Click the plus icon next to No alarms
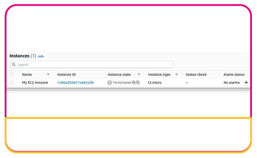This screenshot has height=158, width=257. tap(246, 83)
